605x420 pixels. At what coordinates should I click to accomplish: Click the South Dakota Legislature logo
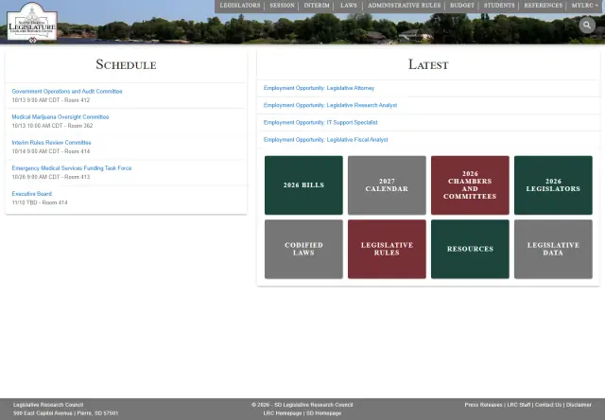click(32, 23)
